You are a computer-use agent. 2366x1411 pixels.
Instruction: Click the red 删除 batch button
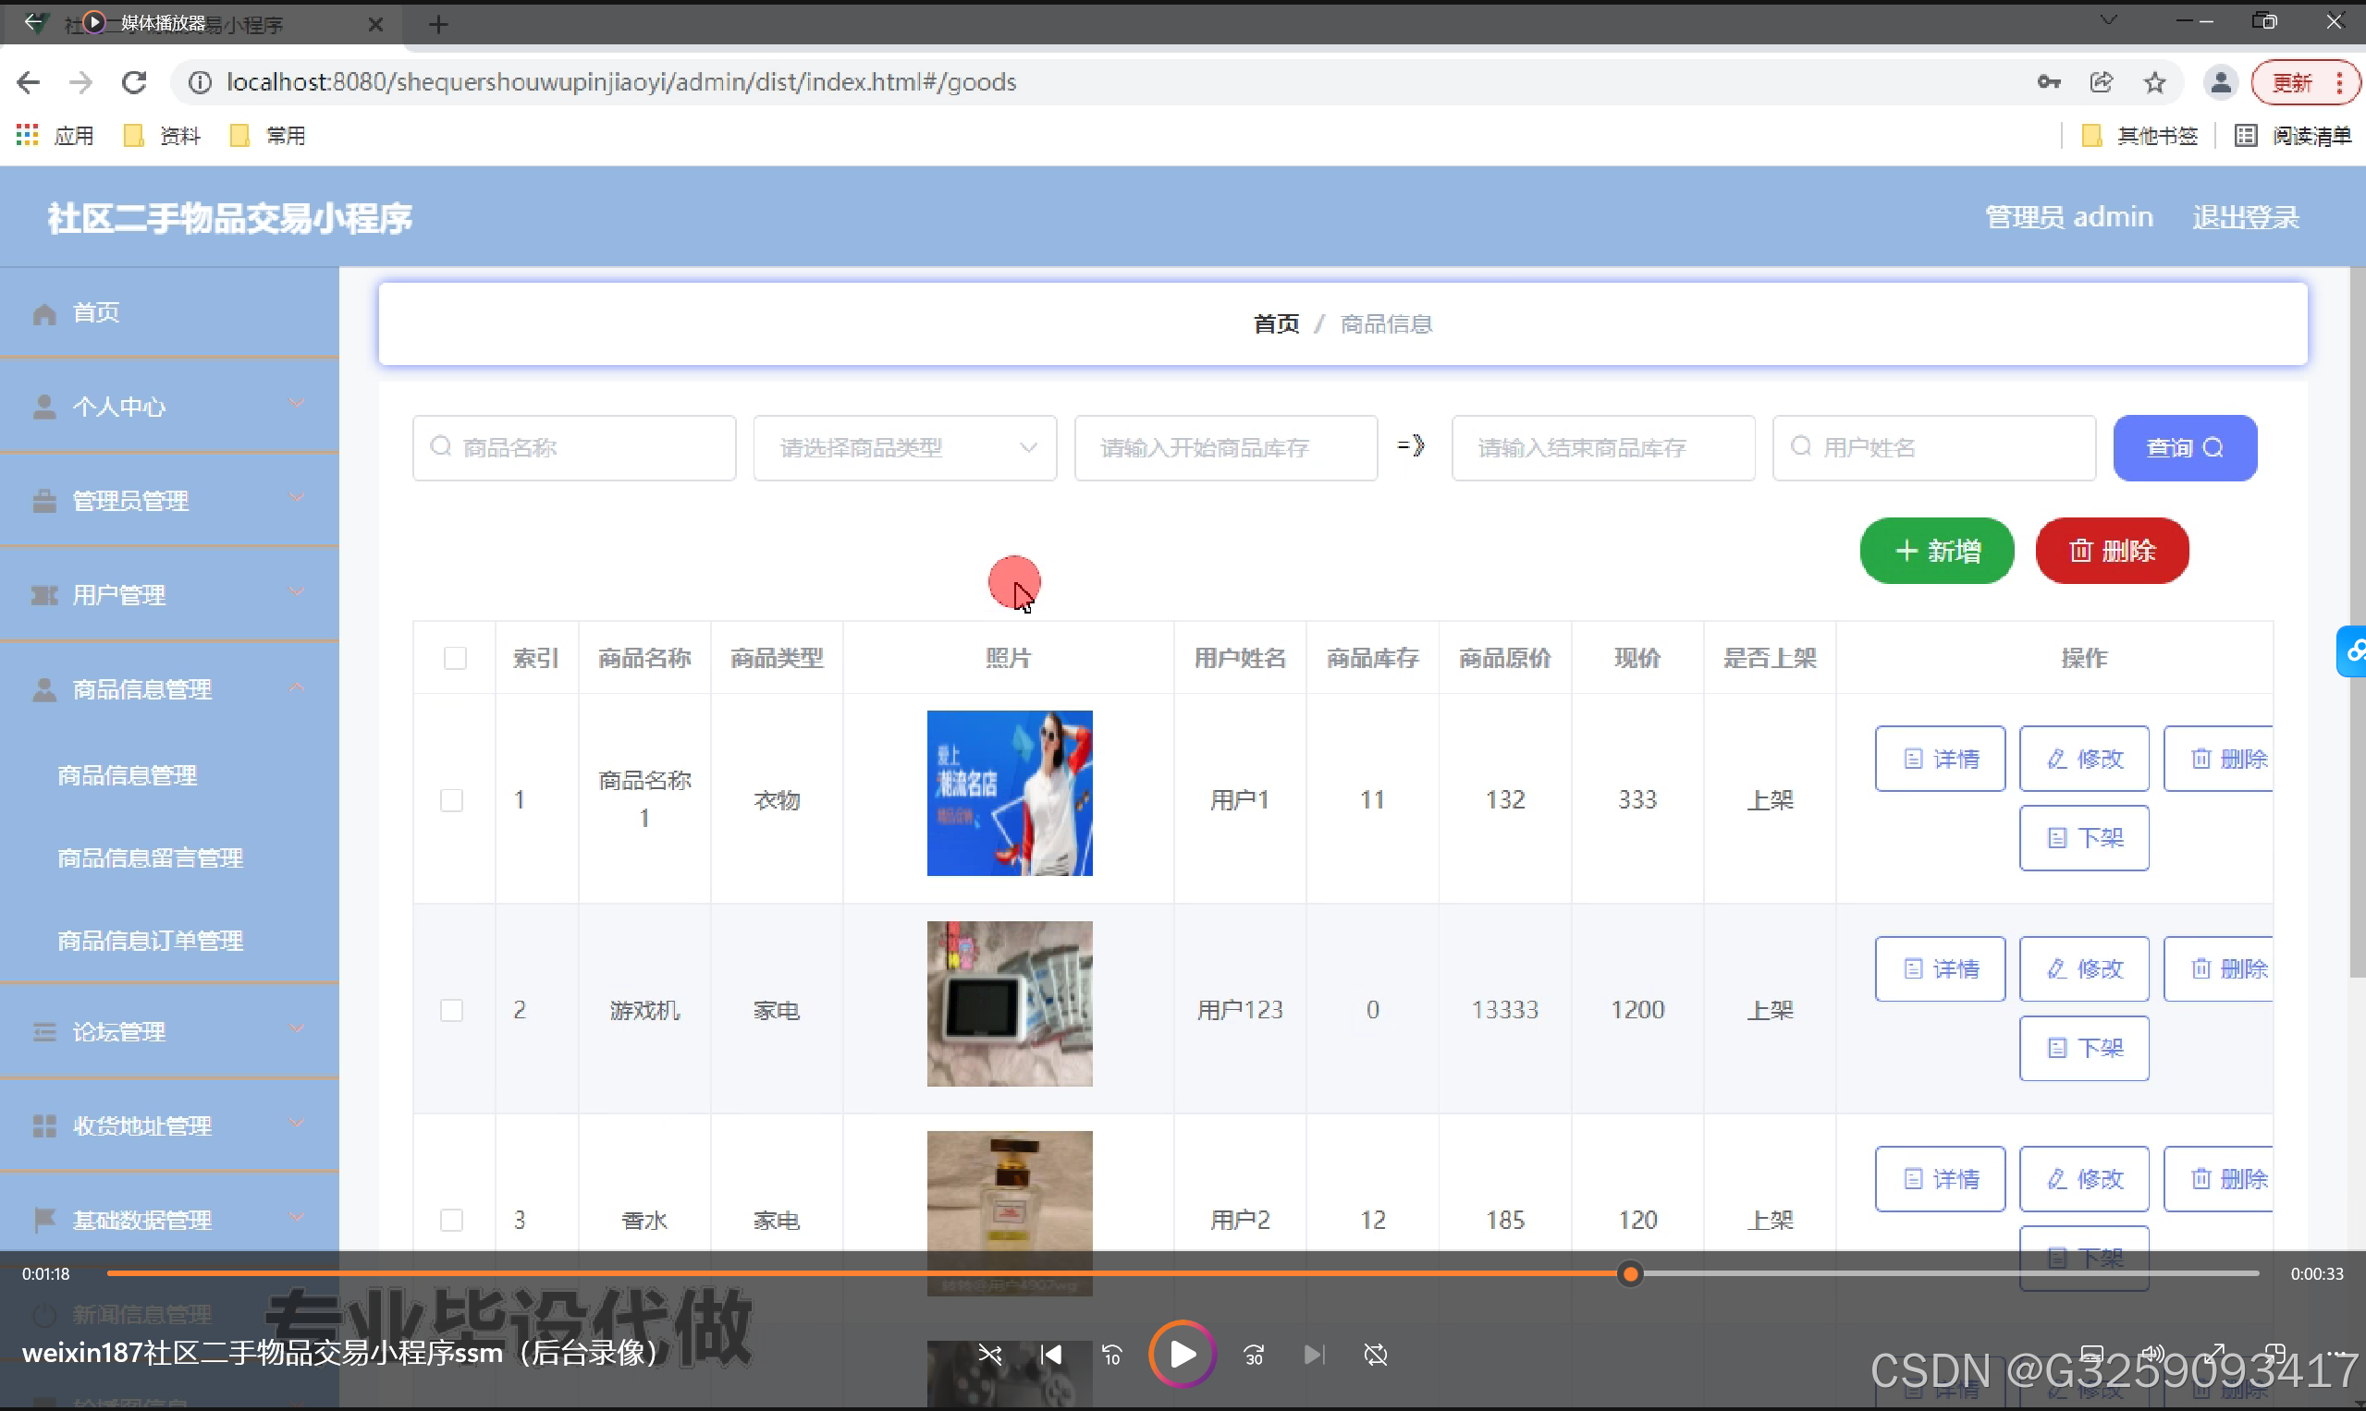pos(2112,551)
